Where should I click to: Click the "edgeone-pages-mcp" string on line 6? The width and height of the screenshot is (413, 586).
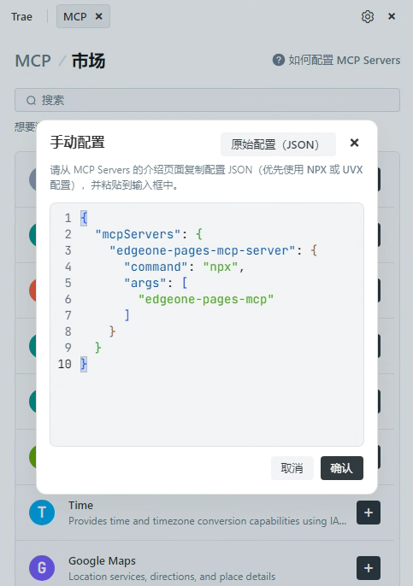(206, 299)
